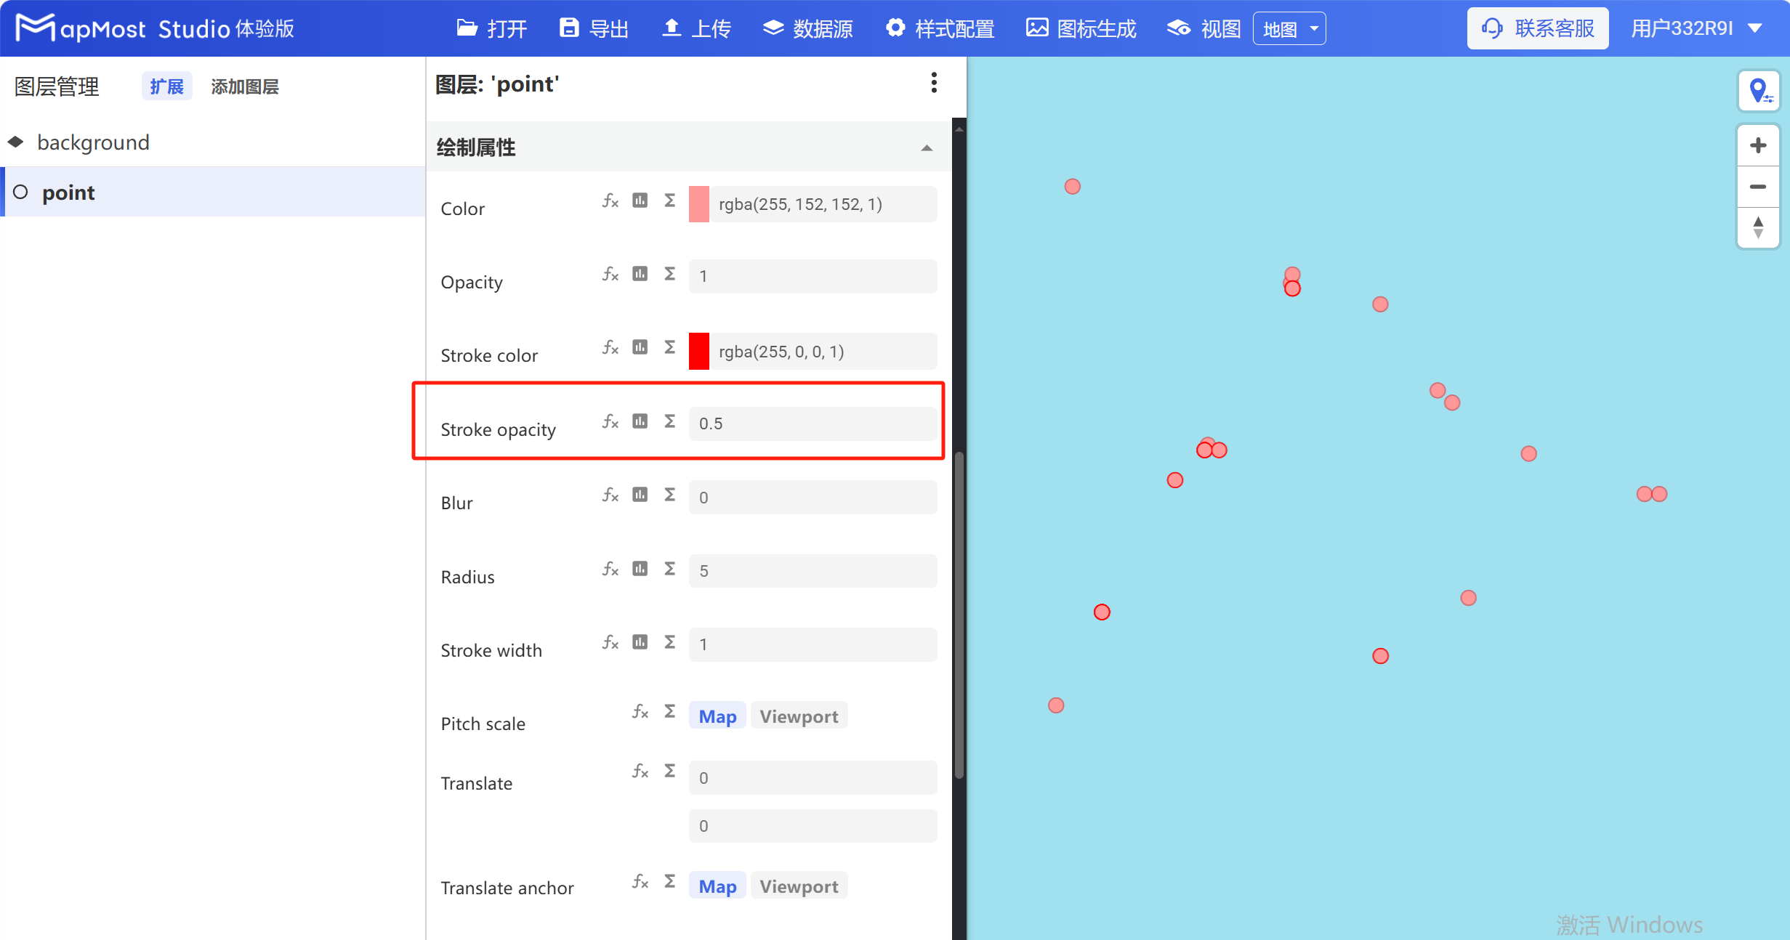Open the fx expression editor for Color

(610, 201)
